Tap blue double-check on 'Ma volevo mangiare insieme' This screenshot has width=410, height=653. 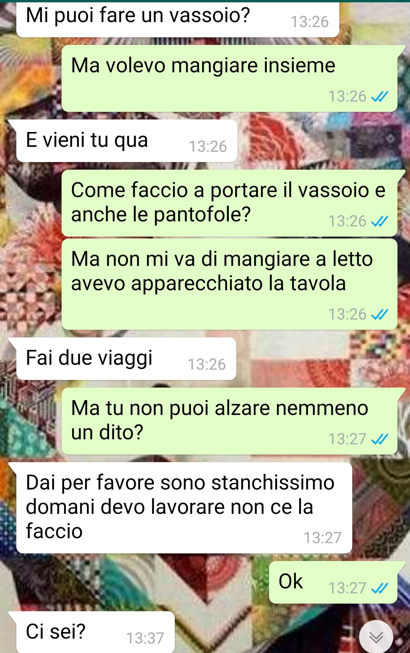point(379,97)
